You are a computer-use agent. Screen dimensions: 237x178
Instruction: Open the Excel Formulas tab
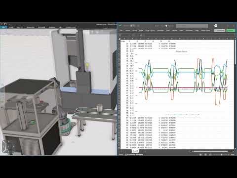pyautogui.click(x=160, y=31)
